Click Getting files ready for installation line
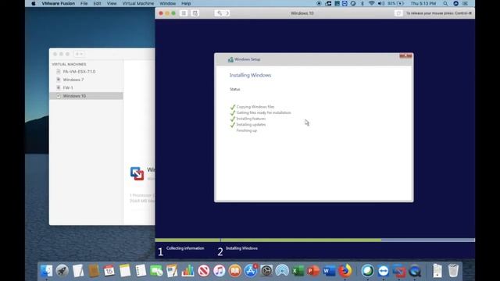This screenshot has height=281, width=500. [263, 112]
